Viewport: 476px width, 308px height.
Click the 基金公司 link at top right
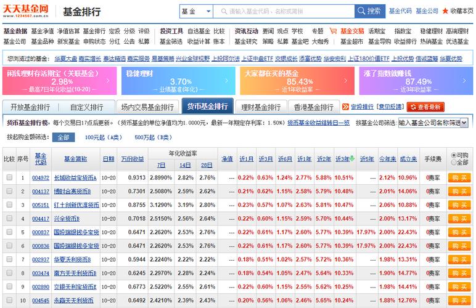427,11
